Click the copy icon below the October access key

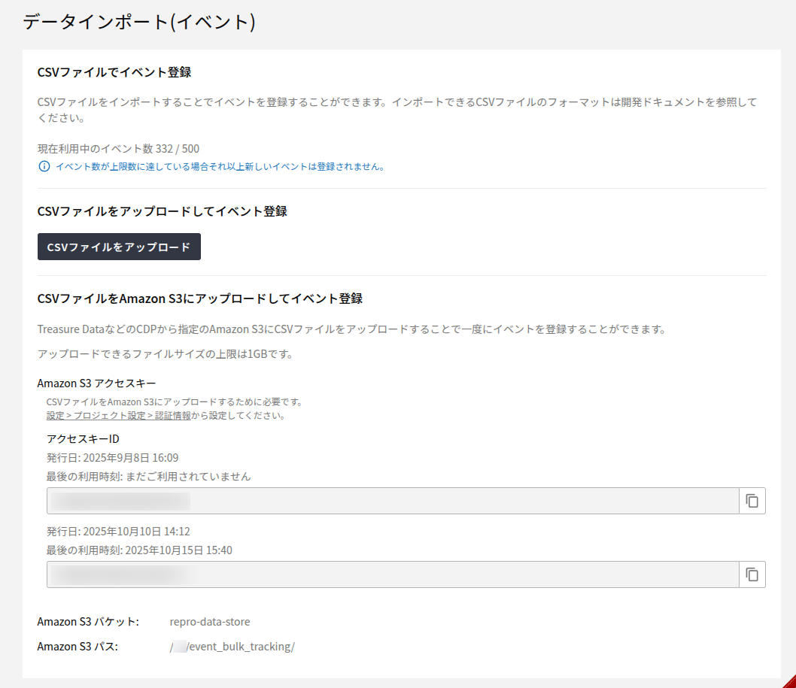click(752, 574)
